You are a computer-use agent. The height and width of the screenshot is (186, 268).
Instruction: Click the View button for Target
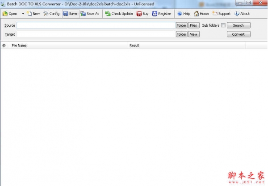(194, 34)
